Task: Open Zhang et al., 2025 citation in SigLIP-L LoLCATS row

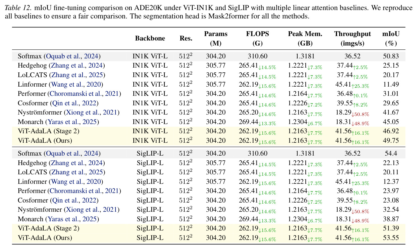Action: pyautogui.click(x=76, y=172)
